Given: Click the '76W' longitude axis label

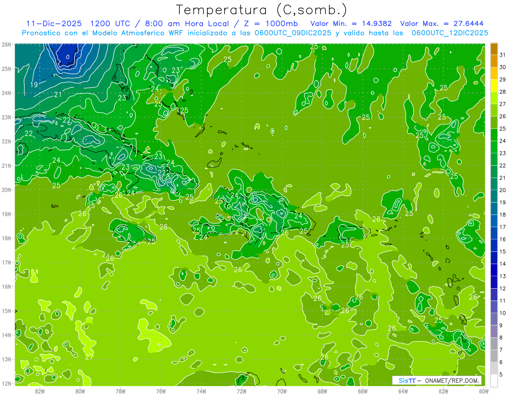Looking at the screenshot, I should pos(161,391).
